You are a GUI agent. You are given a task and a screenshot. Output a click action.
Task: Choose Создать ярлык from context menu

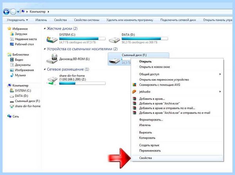pos(177,145)
